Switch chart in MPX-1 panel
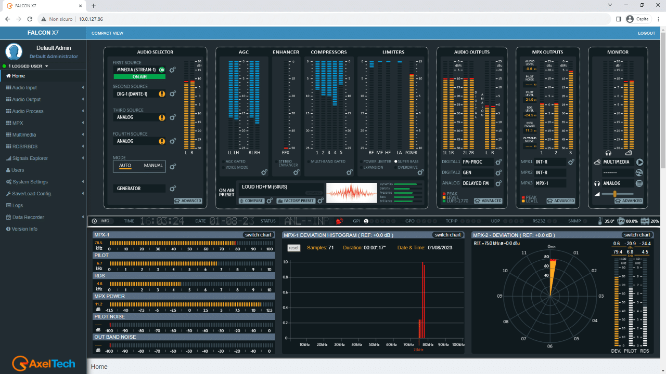 [x=259, y=235]
